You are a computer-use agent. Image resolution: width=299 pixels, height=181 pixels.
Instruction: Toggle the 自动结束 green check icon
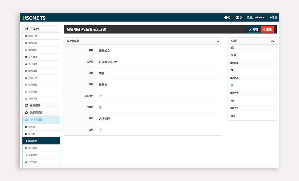point(232,86)
